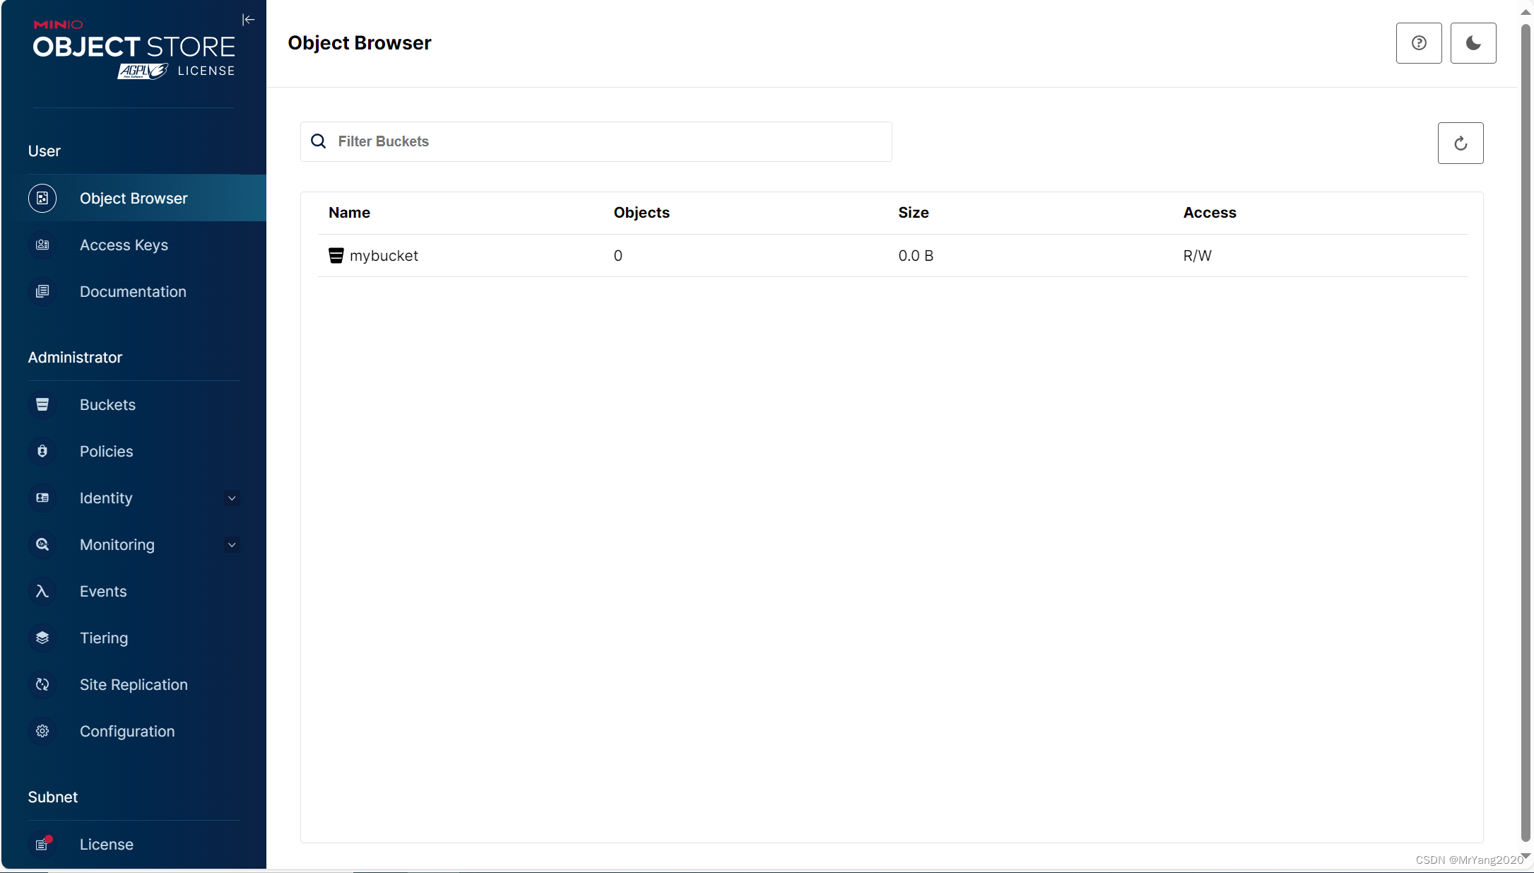Click the Tiering layers icon
The height and width of the screenshot is (873, 1534).
point(42,638)
